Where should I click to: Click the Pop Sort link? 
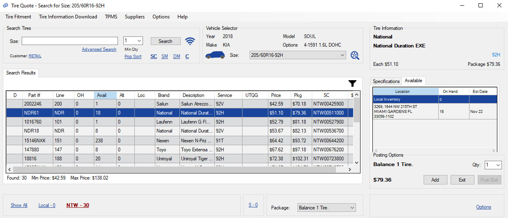point(133,57)
